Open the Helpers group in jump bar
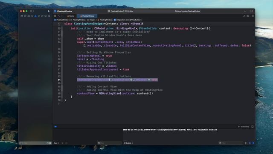 pyautogui.click(x=91, y=20)
